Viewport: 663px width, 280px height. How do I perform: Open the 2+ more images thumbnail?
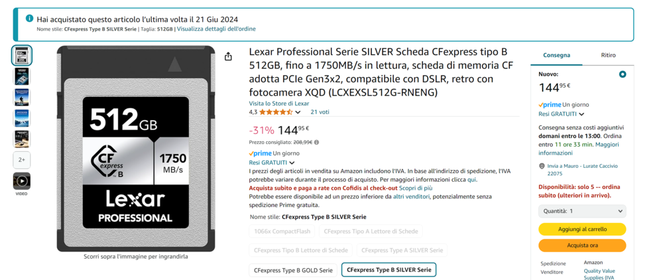click(22, 160)
